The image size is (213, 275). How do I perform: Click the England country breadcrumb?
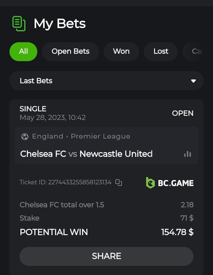pyautogui.click(x=48, y=136)
